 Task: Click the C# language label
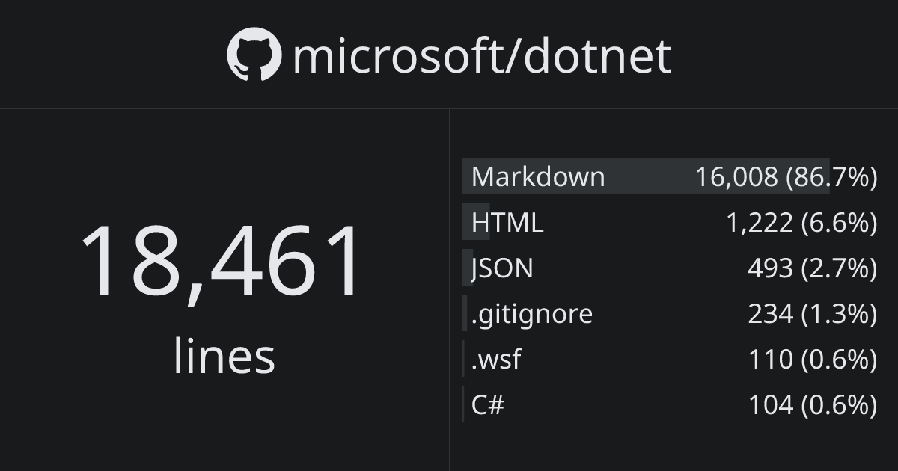[488, 405]
